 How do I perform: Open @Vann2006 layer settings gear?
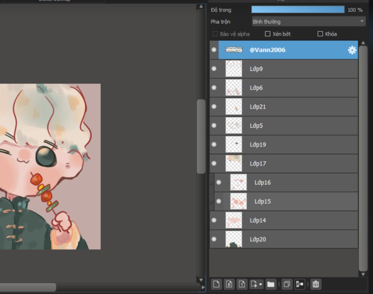[x=352, y=50]
